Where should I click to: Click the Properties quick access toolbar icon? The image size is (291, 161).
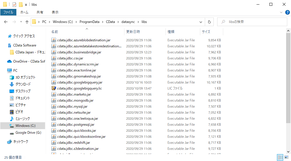[14, 5]
